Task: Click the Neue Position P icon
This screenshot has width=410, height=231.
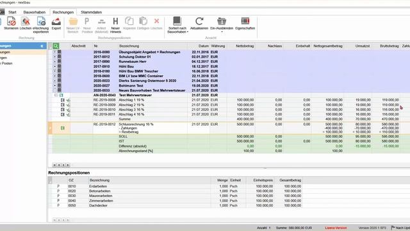Action: pyautogui.click(x=87, y=21)
